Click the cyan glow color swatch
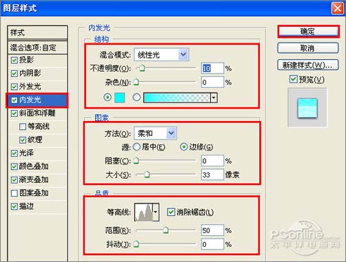This screenshot has height=262, width=346. point(119,98)
